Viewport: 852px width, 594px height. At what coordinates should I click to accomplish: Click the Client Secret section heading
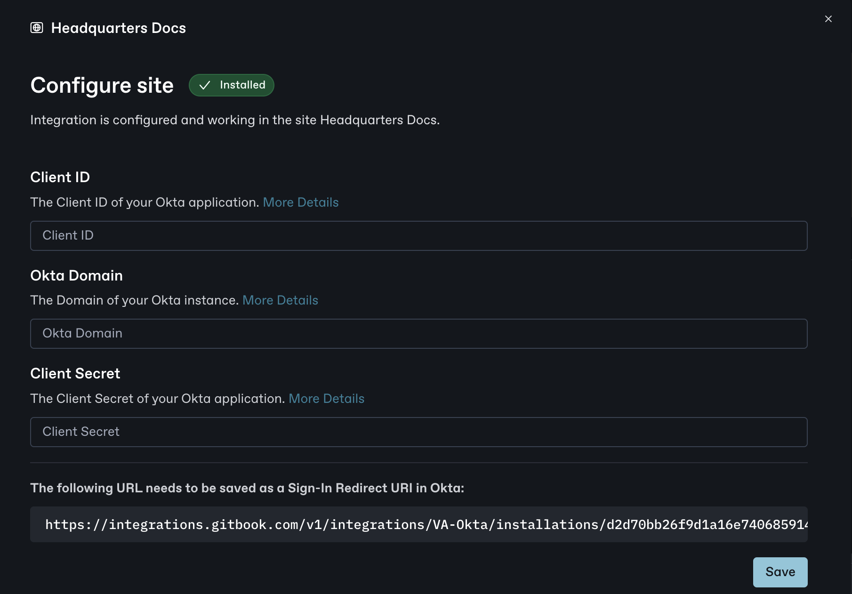pos(75,373)
